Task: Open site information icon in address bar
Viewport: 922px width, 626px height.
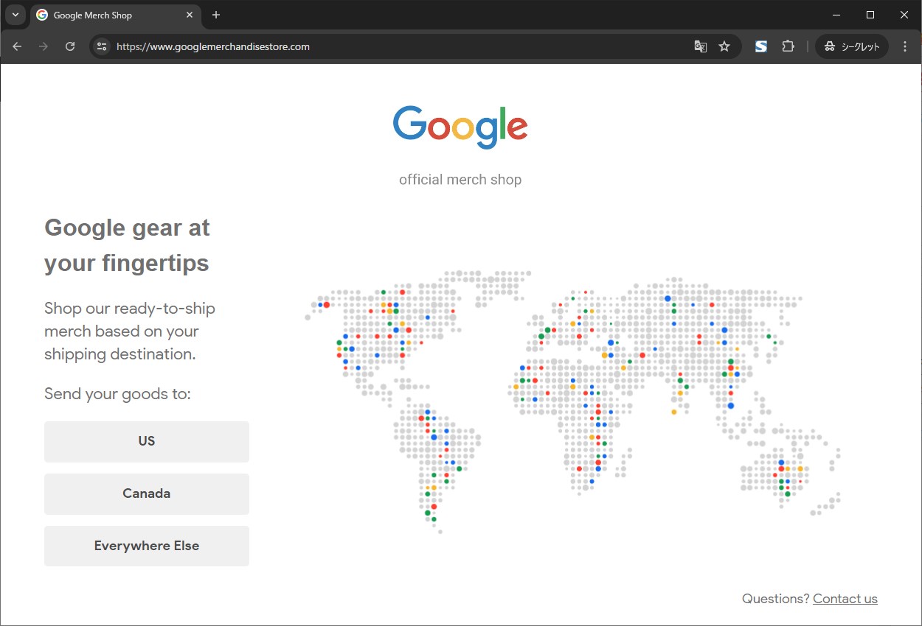Action: pos(102,46)
